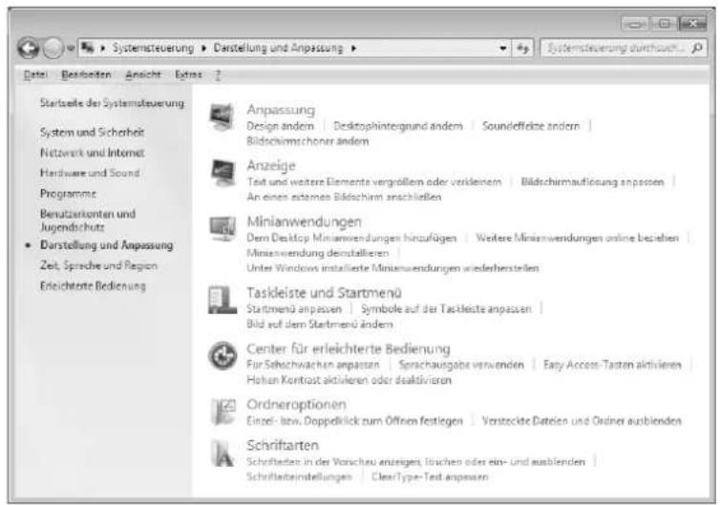720x505 pixels.
Task: Click Bildschirmauflösung anpassen link
Action: pyautogui.click(x=592, y=182)
